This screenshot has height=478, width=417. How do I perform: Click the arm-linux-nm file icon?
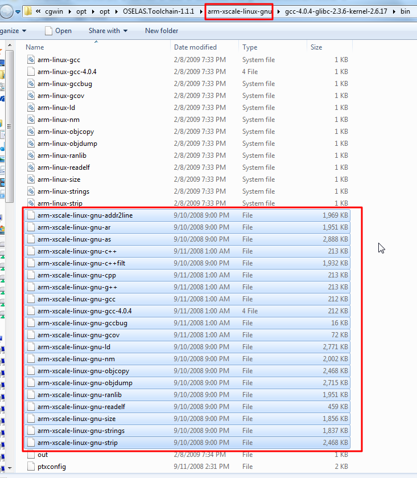tap(31, 120)
